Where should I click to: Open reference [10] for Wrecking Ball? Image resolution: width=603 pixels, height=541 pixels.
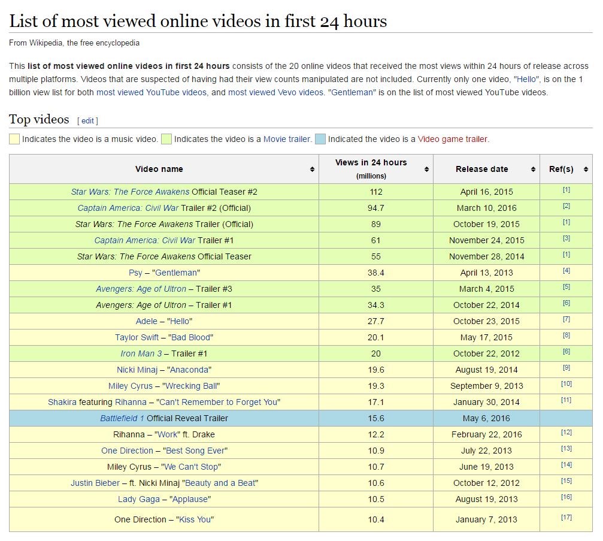click(566, 383)
